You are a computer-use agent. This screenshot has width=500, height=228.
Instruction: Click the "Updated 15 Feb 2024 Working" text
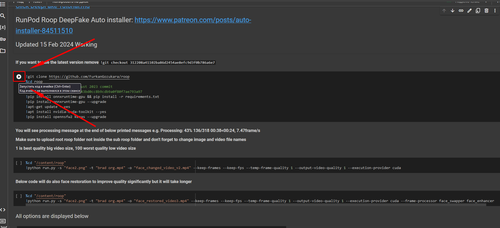click(56, 44)
